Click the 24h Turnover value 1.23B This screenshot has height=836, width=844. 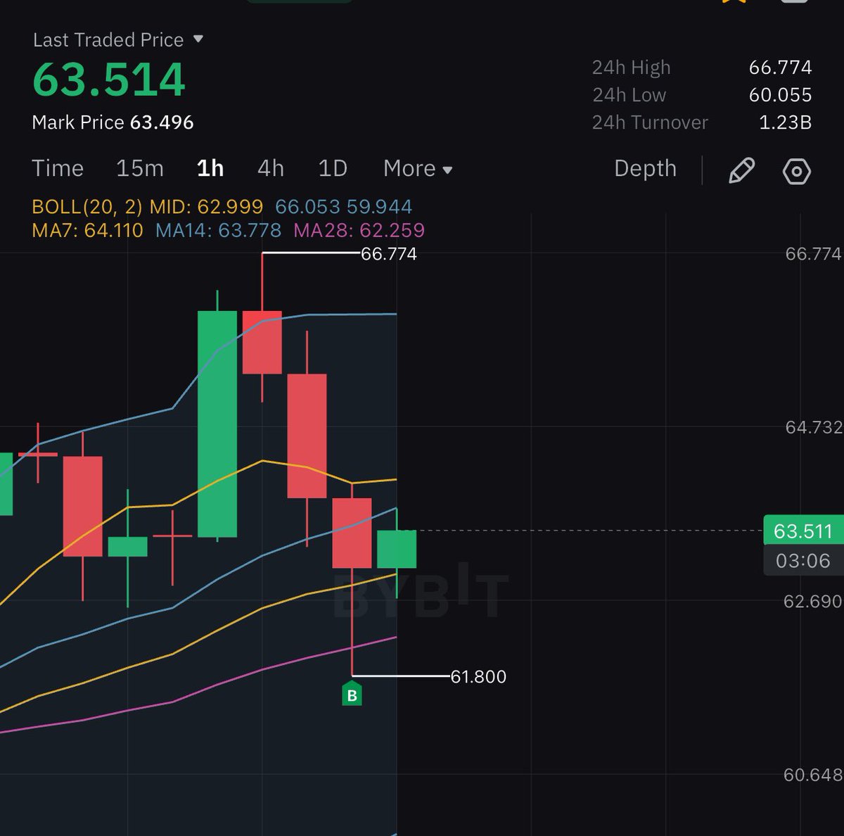(785, 122)
